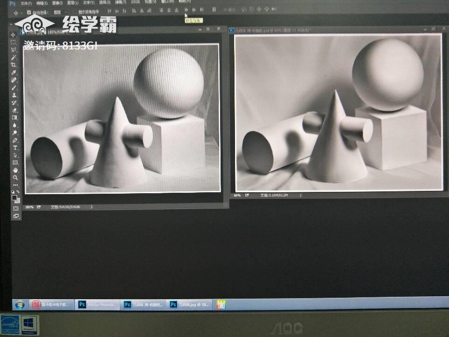The height and width of the screenshot is (337, 449).
Task: Select the Dodge tool
Action: coord(14,133)
